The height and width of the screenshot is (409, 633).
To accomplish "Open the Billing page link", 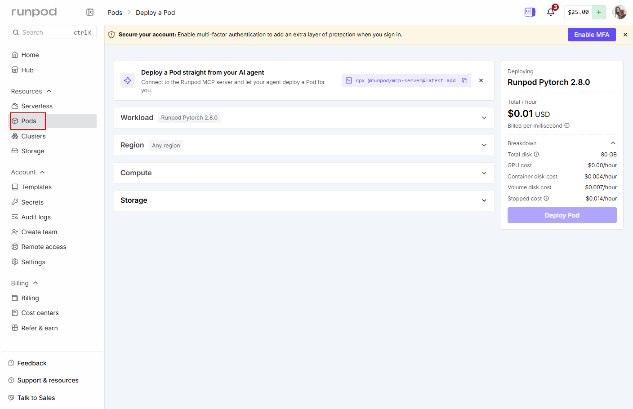I will pos(53,298).
